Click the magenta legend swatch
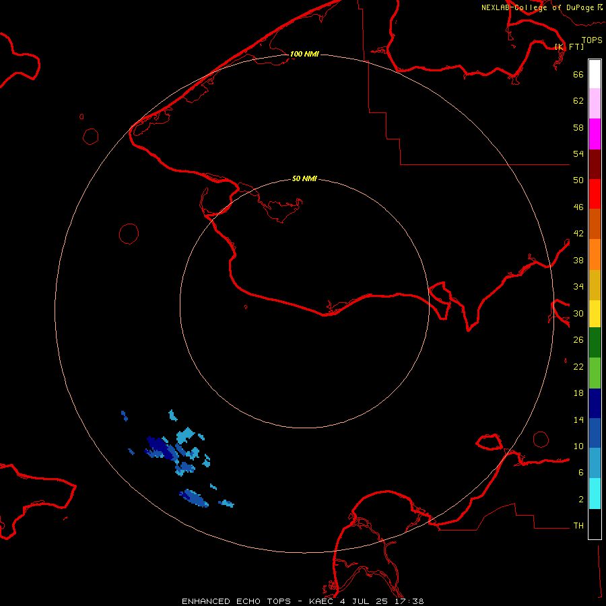The height and width of the screenshot is (606, 606). point(595,134)
